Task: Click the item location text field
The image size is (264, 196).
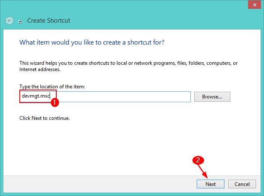Action: pos(105,96)
